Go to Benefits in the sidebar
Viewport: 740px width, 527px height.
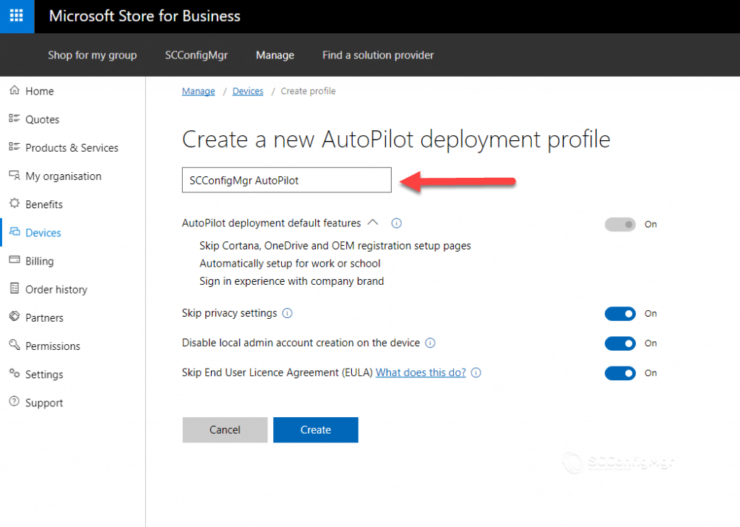45,204
